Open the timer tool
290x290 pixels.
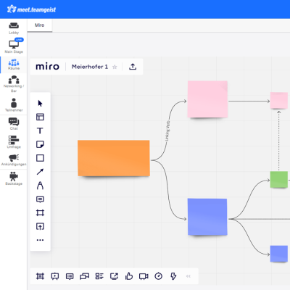159,276
